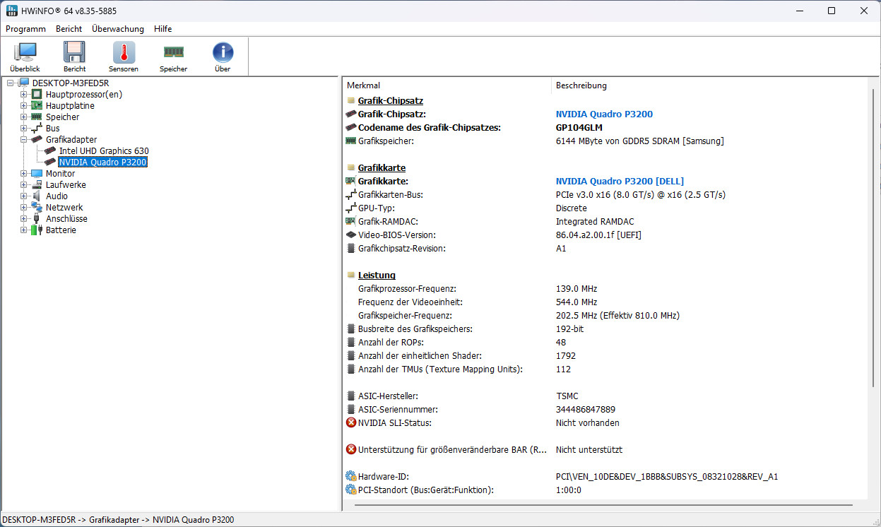The height and width of the screenshot is (527, 881).
Task: Expand the Speicher tree node
Action: pos(24,117)
